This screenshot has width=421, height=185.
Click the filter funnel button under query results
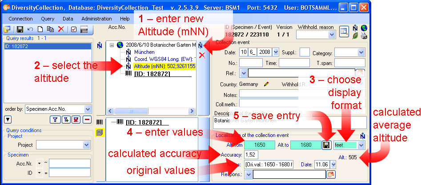[56, 119]
